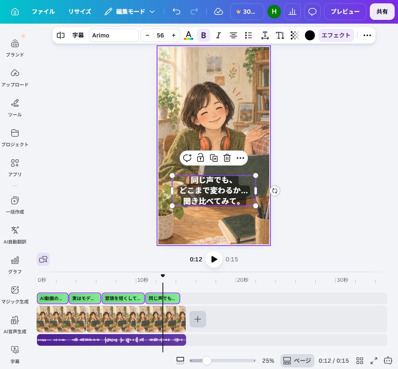The width and height of the screenshot is (398, 369).
Task: Open the 一括作成 sidebar panel
Action: [15, 205]
